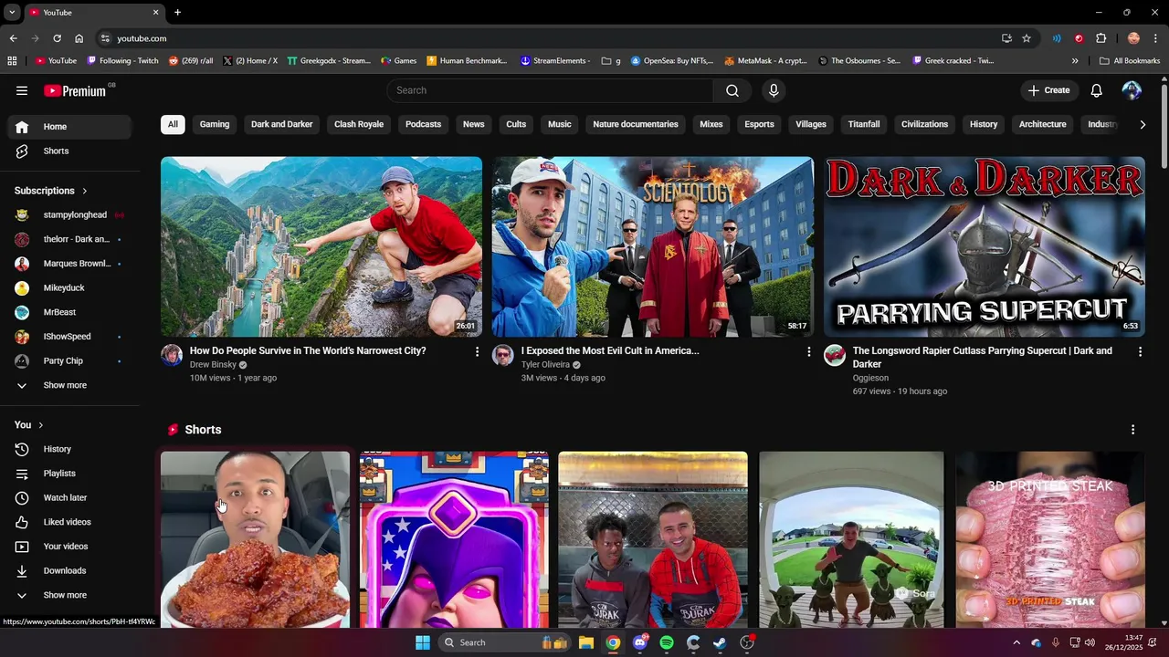Show more subscriptions
Image resolution: width=1169 pixels, height=657 pixels.
pyautogui.click(x=69, y=385)
